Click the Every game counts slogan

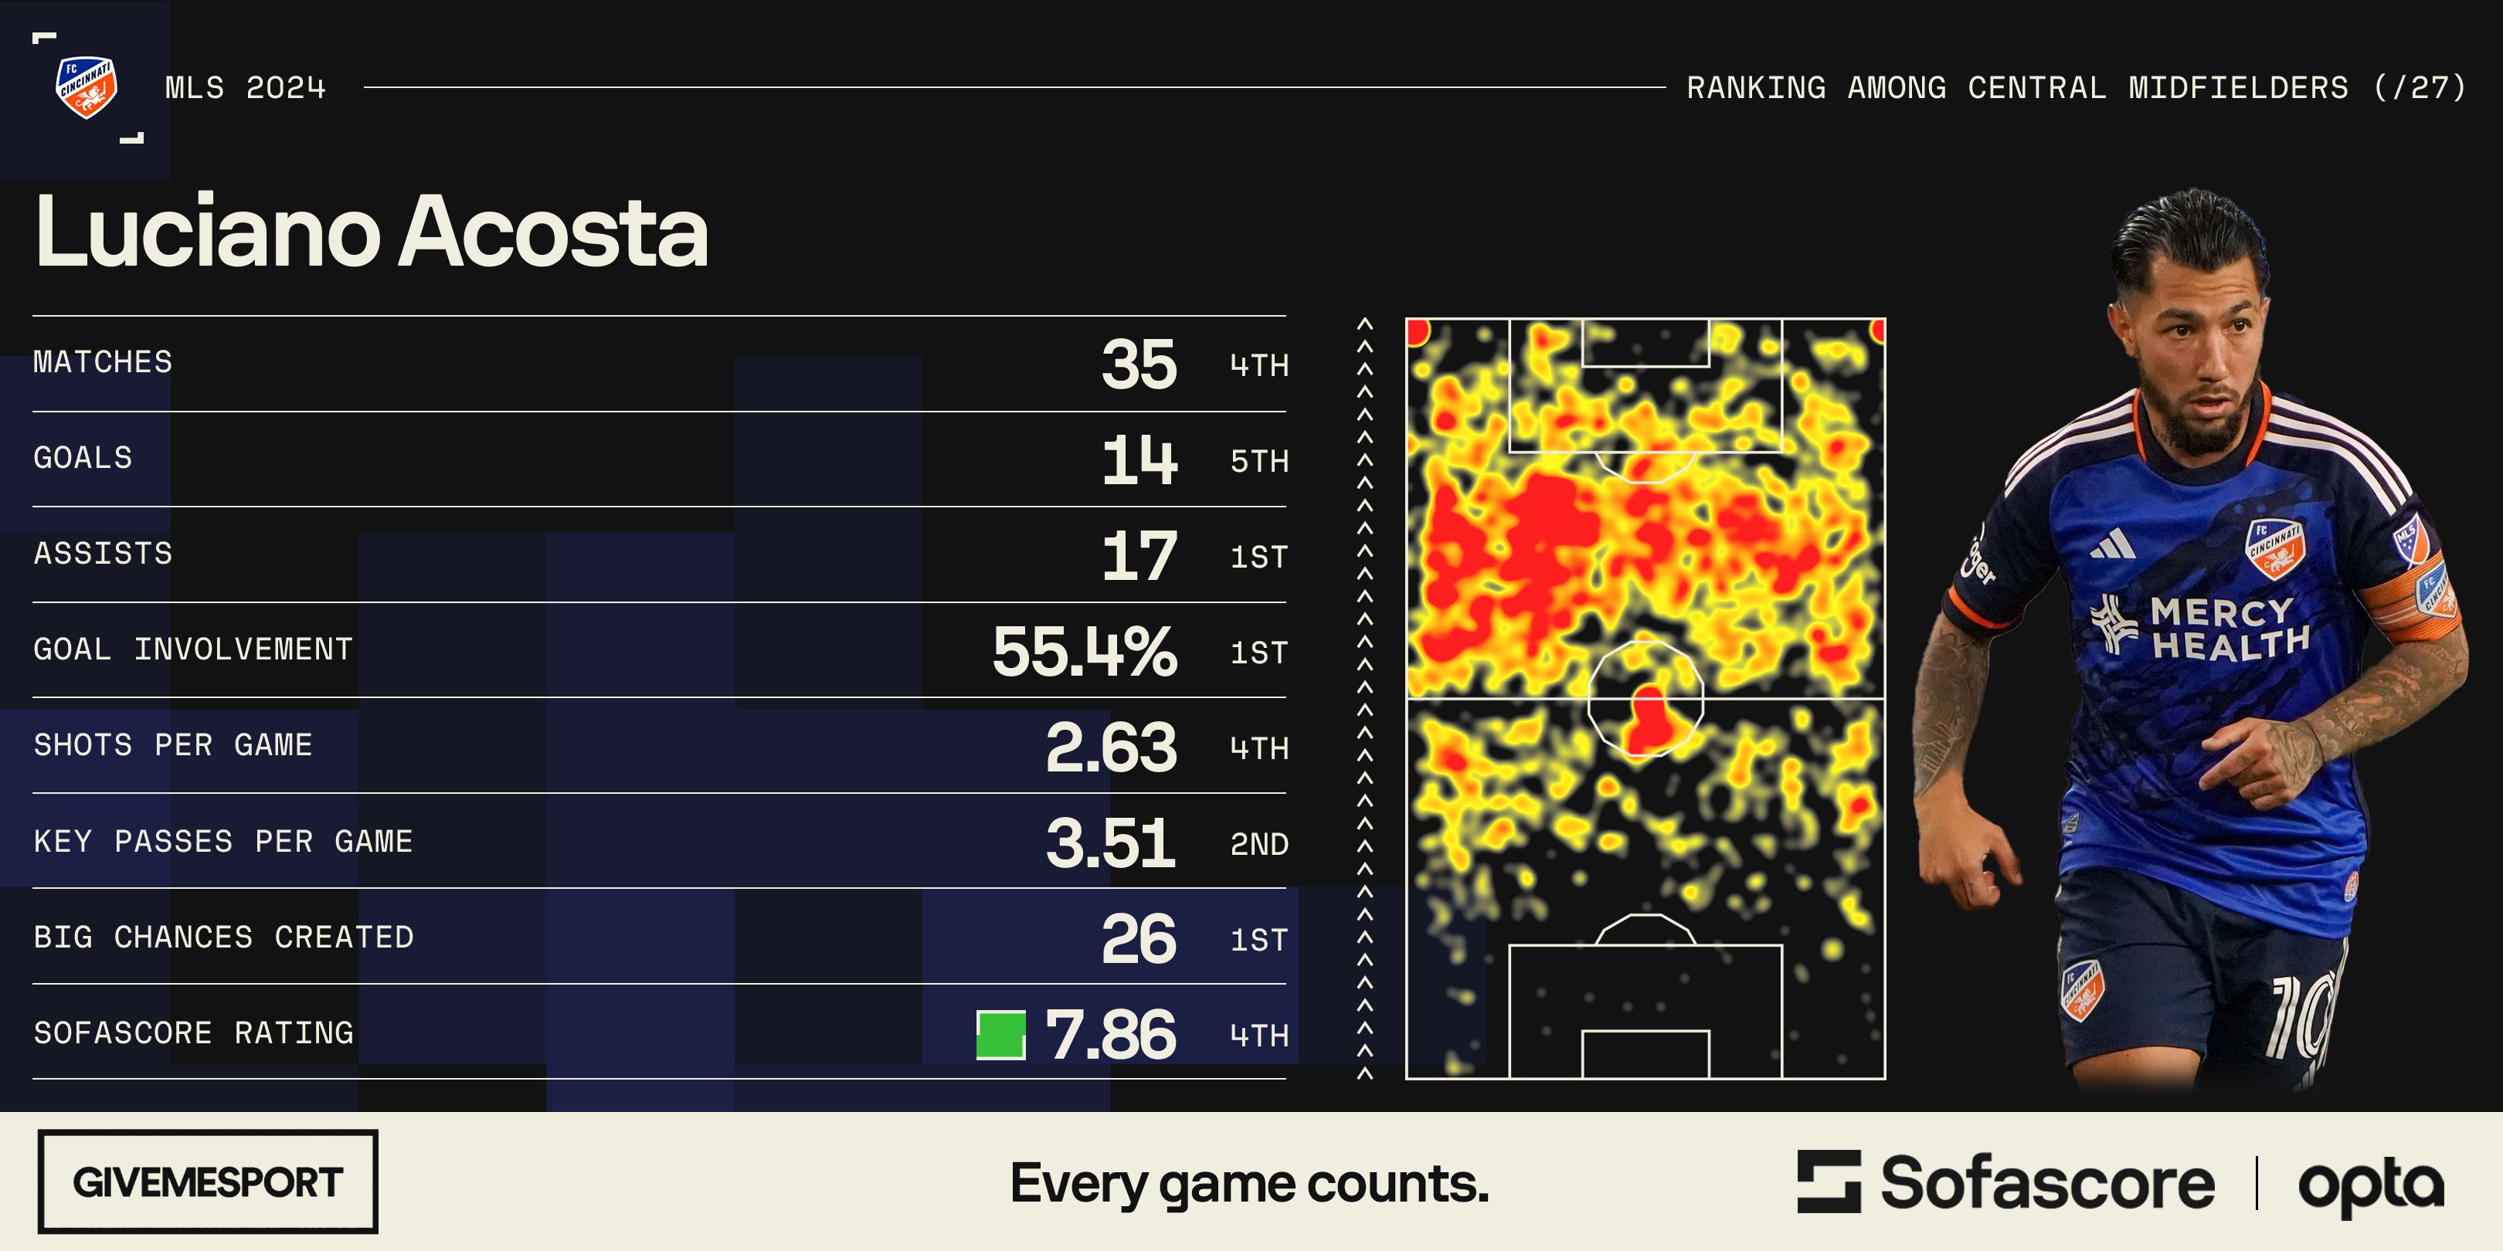tap(1248, 1184)
